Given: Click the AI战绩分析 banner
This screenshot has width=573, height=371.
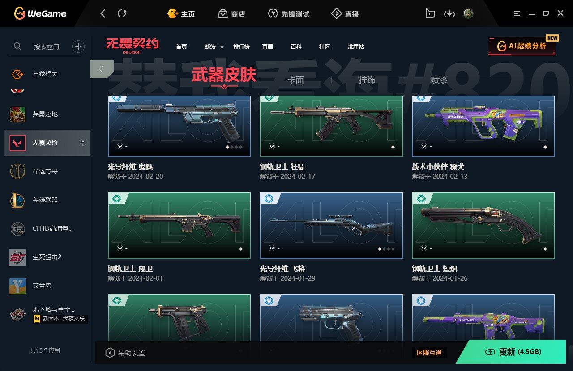Looking at the screenshot, I should (522, 46).
